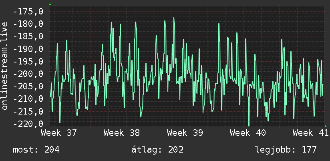330x161 pixels.
Task: Select the -190,0 y-axis value
Action: [28, 49]
